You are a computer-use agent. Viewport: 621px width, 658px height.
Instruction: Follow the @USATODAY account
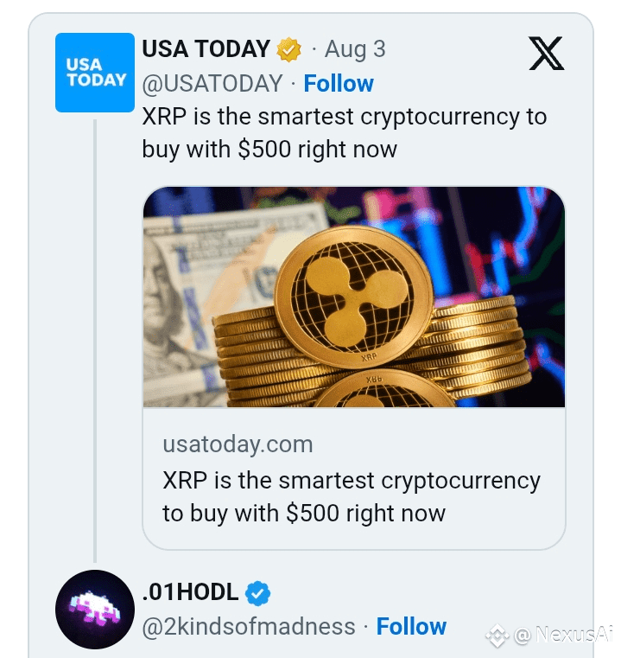(339, 83)
